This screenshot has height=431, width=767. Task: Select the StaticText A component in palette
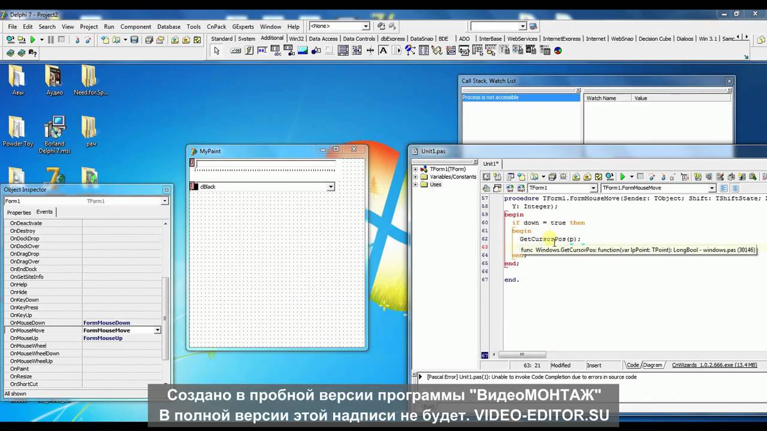(x=383, y=51)
